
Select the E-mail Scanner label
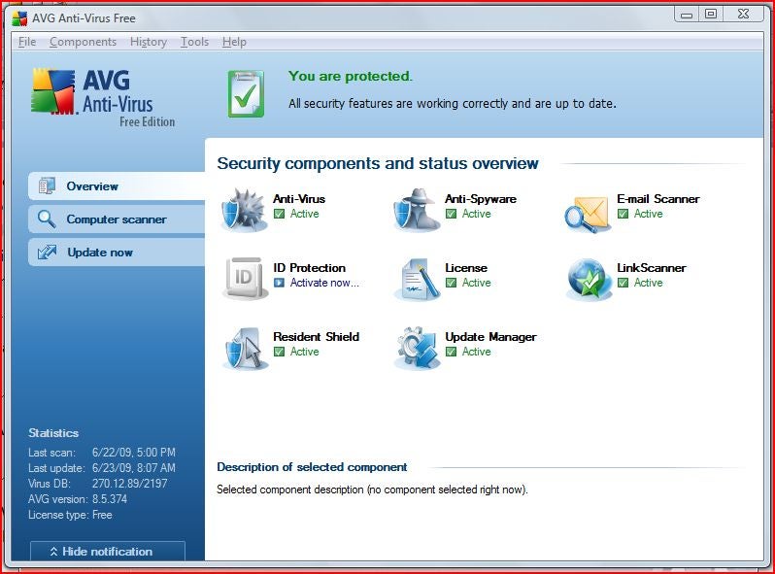point(658,199)
